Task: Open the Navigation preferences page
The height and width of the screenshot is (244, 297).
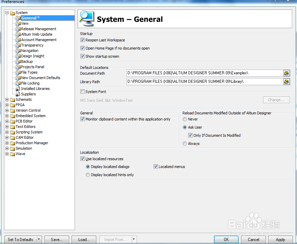Action: [30, 51]
